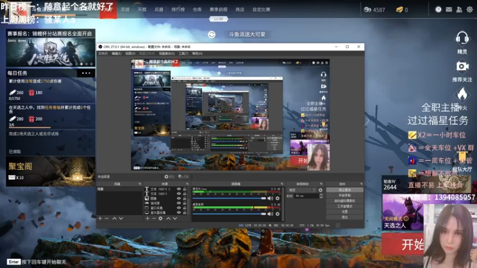This screenshot has width=477, height=268.
Task: Open the 属性 properties button above the docks
Action: coord(169,176)
